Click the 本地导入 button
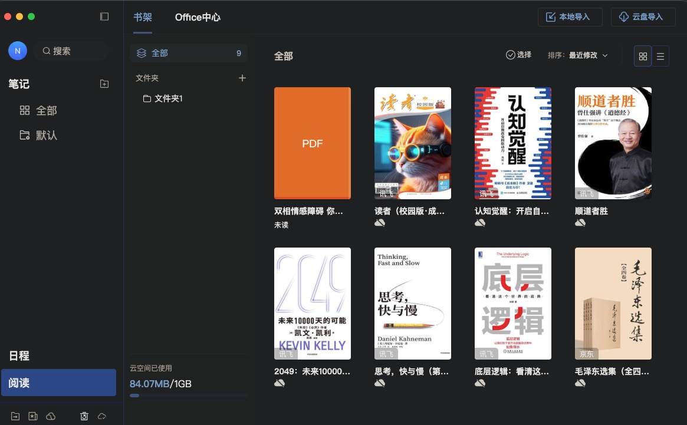Viewport: 687px width, 425px height. [x=570, y=17]
